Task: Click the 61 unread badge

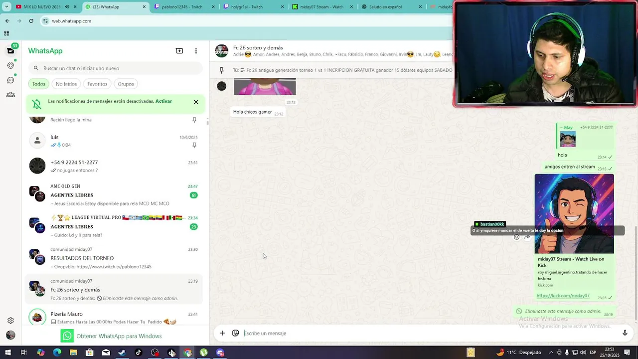Action: coord(193,195)
